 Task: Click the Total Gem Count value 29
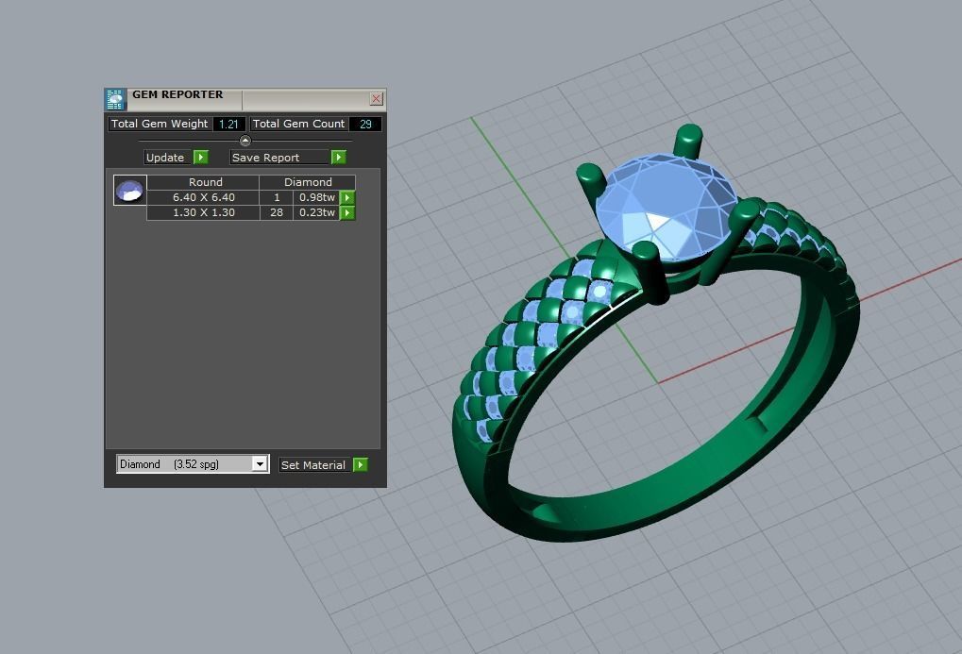(365, 124)
